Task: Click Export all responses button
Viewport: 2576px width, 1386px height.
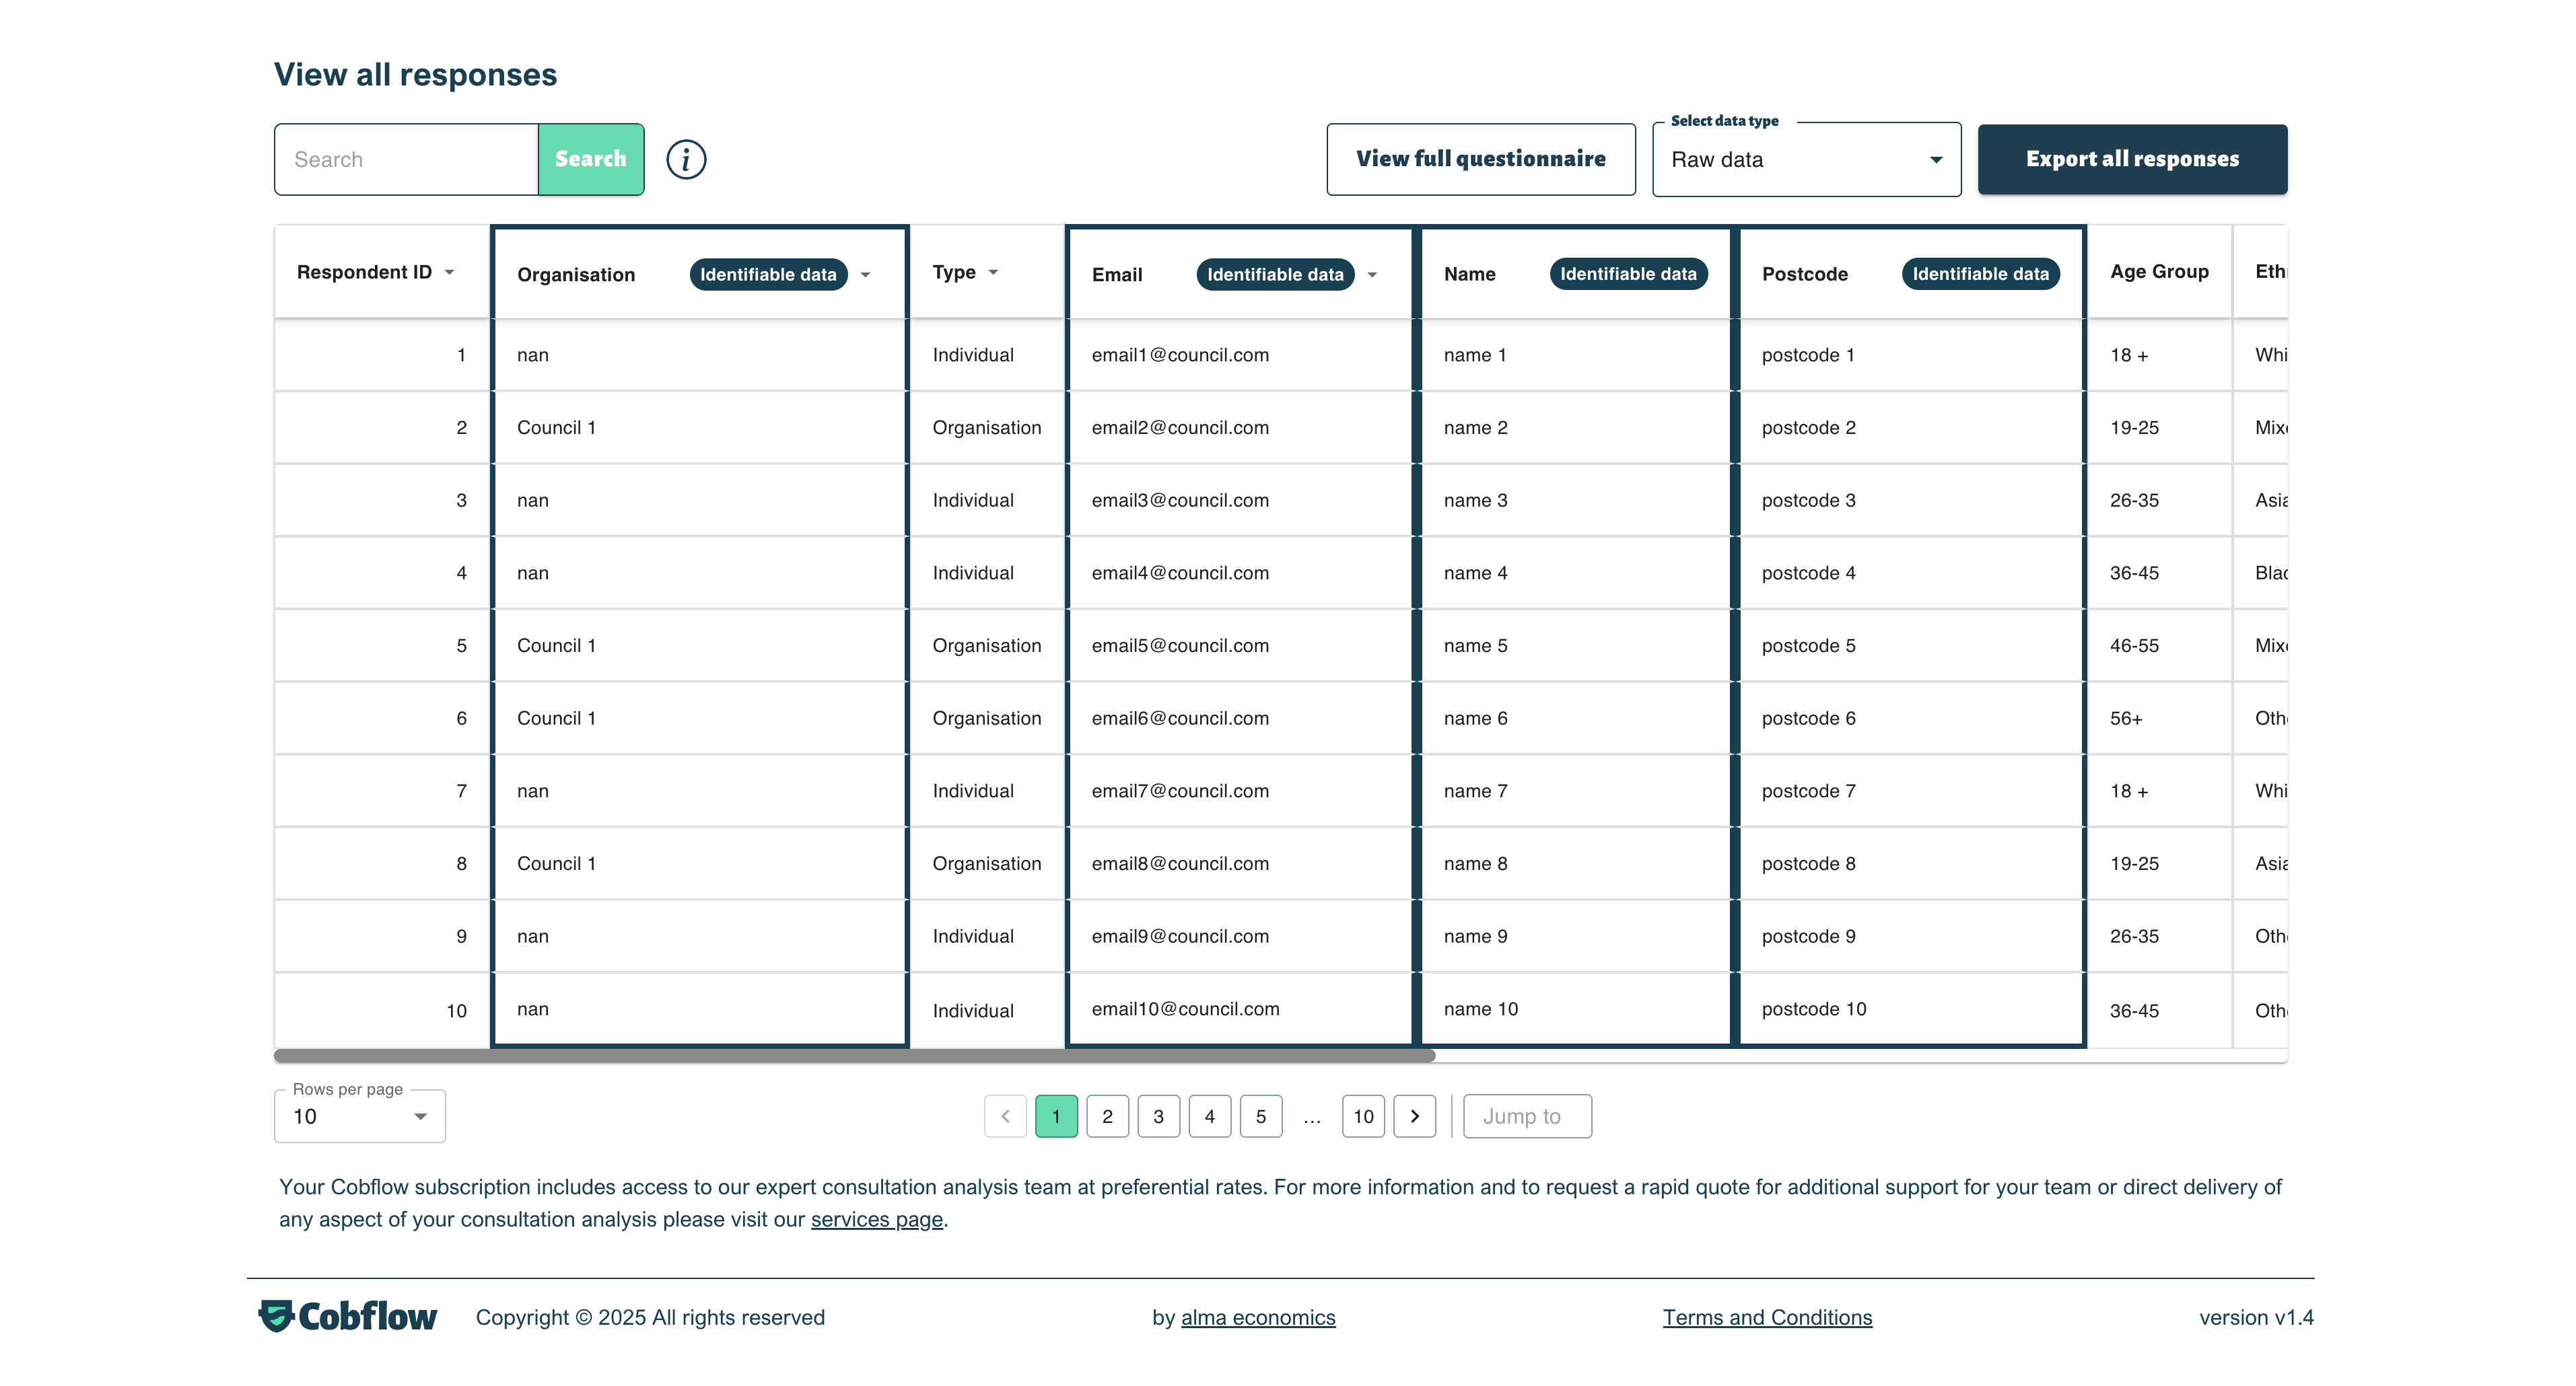Action: point(2132,159)
